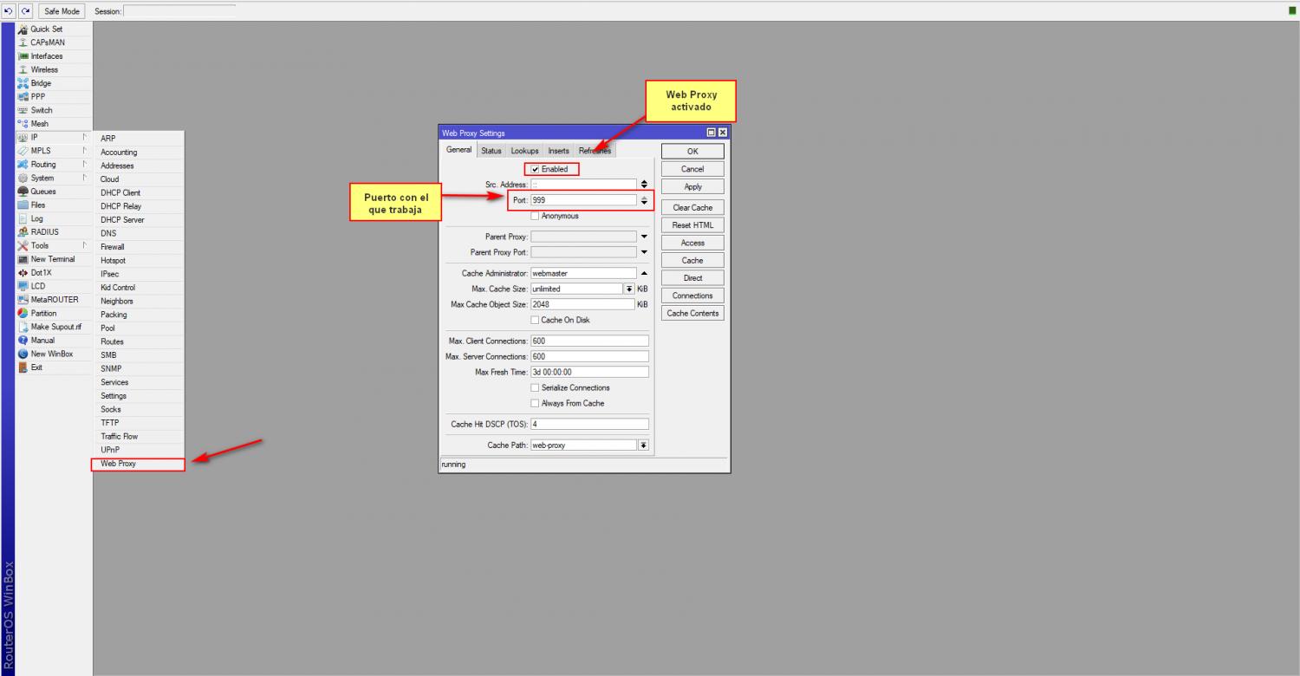
Task: Uncheck the Enabled checkbox
Action: click(x=536, y=169)
